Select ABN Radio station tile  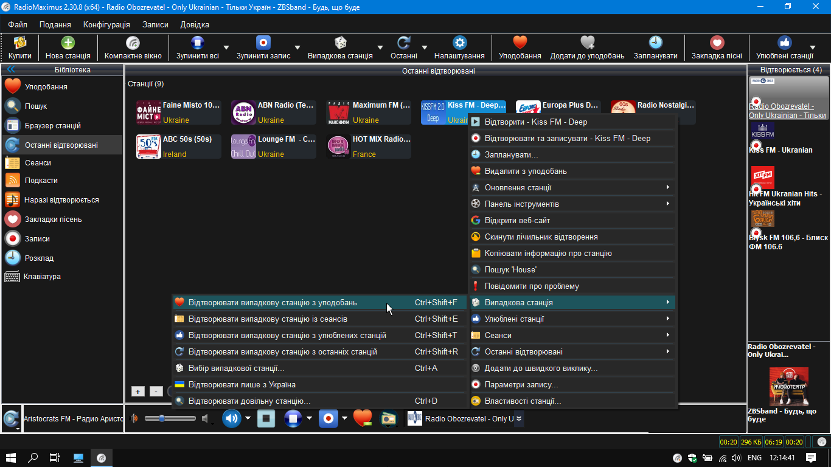tap(274, 112)
